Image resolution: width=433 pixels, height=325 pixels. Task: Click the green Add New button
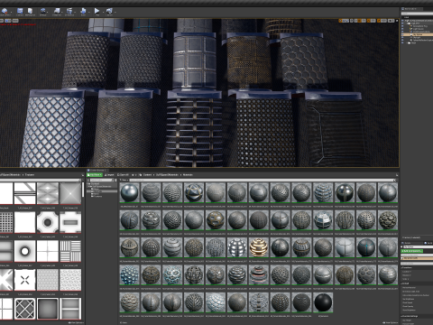coord(95,175)
